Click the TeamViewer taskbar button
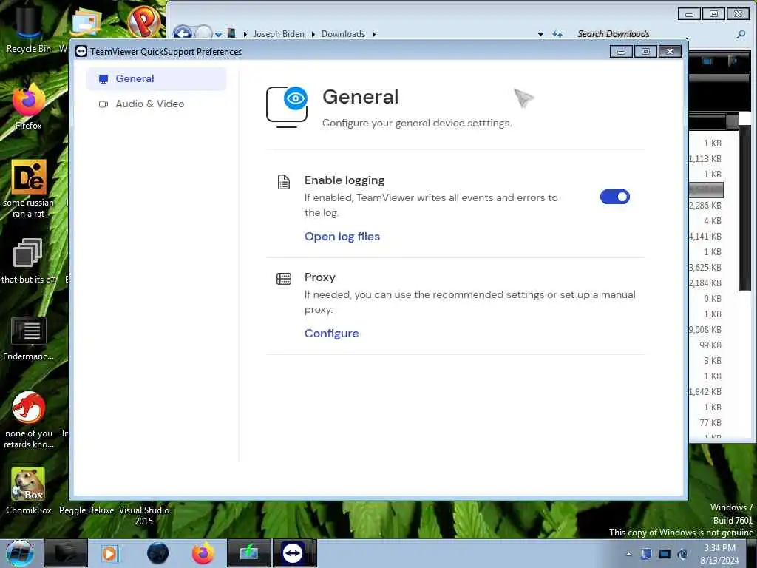The image size is (757, 568). pyautogui.click(x=294, y=553)
